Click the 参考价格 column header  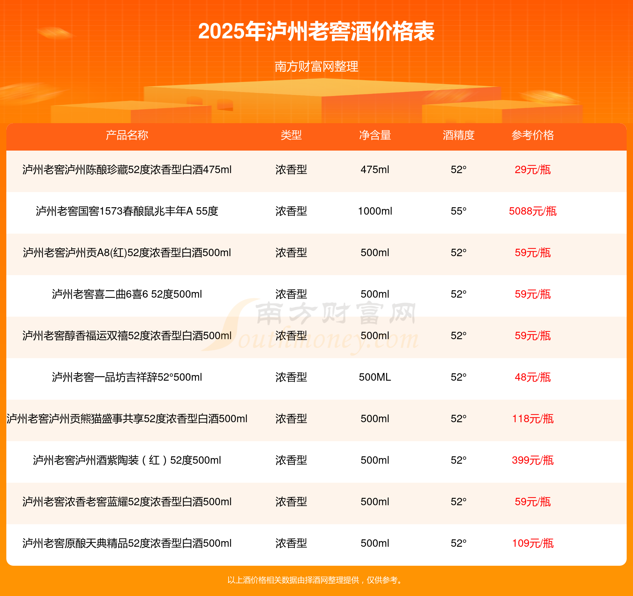(x=533, y=135)
